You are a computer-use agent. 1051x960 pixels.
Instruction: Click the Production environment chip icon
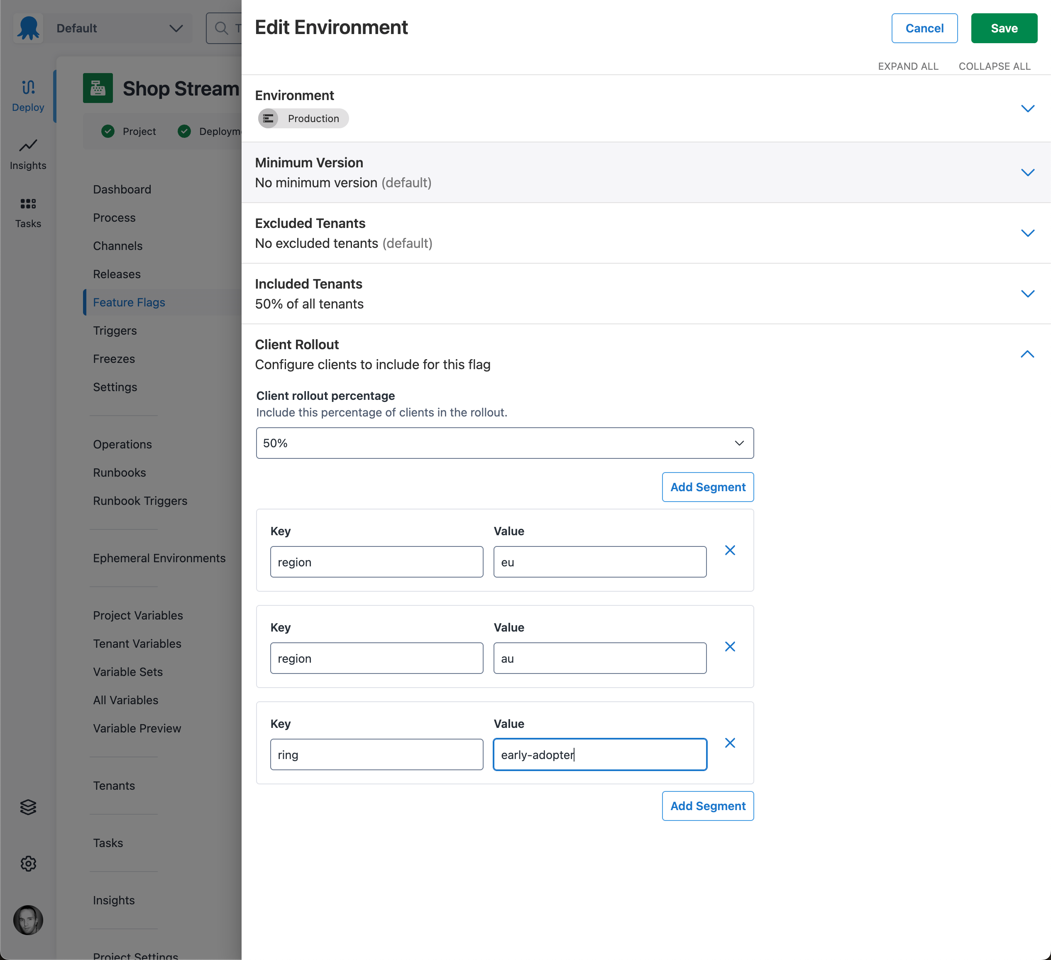[x=268, y=118]
